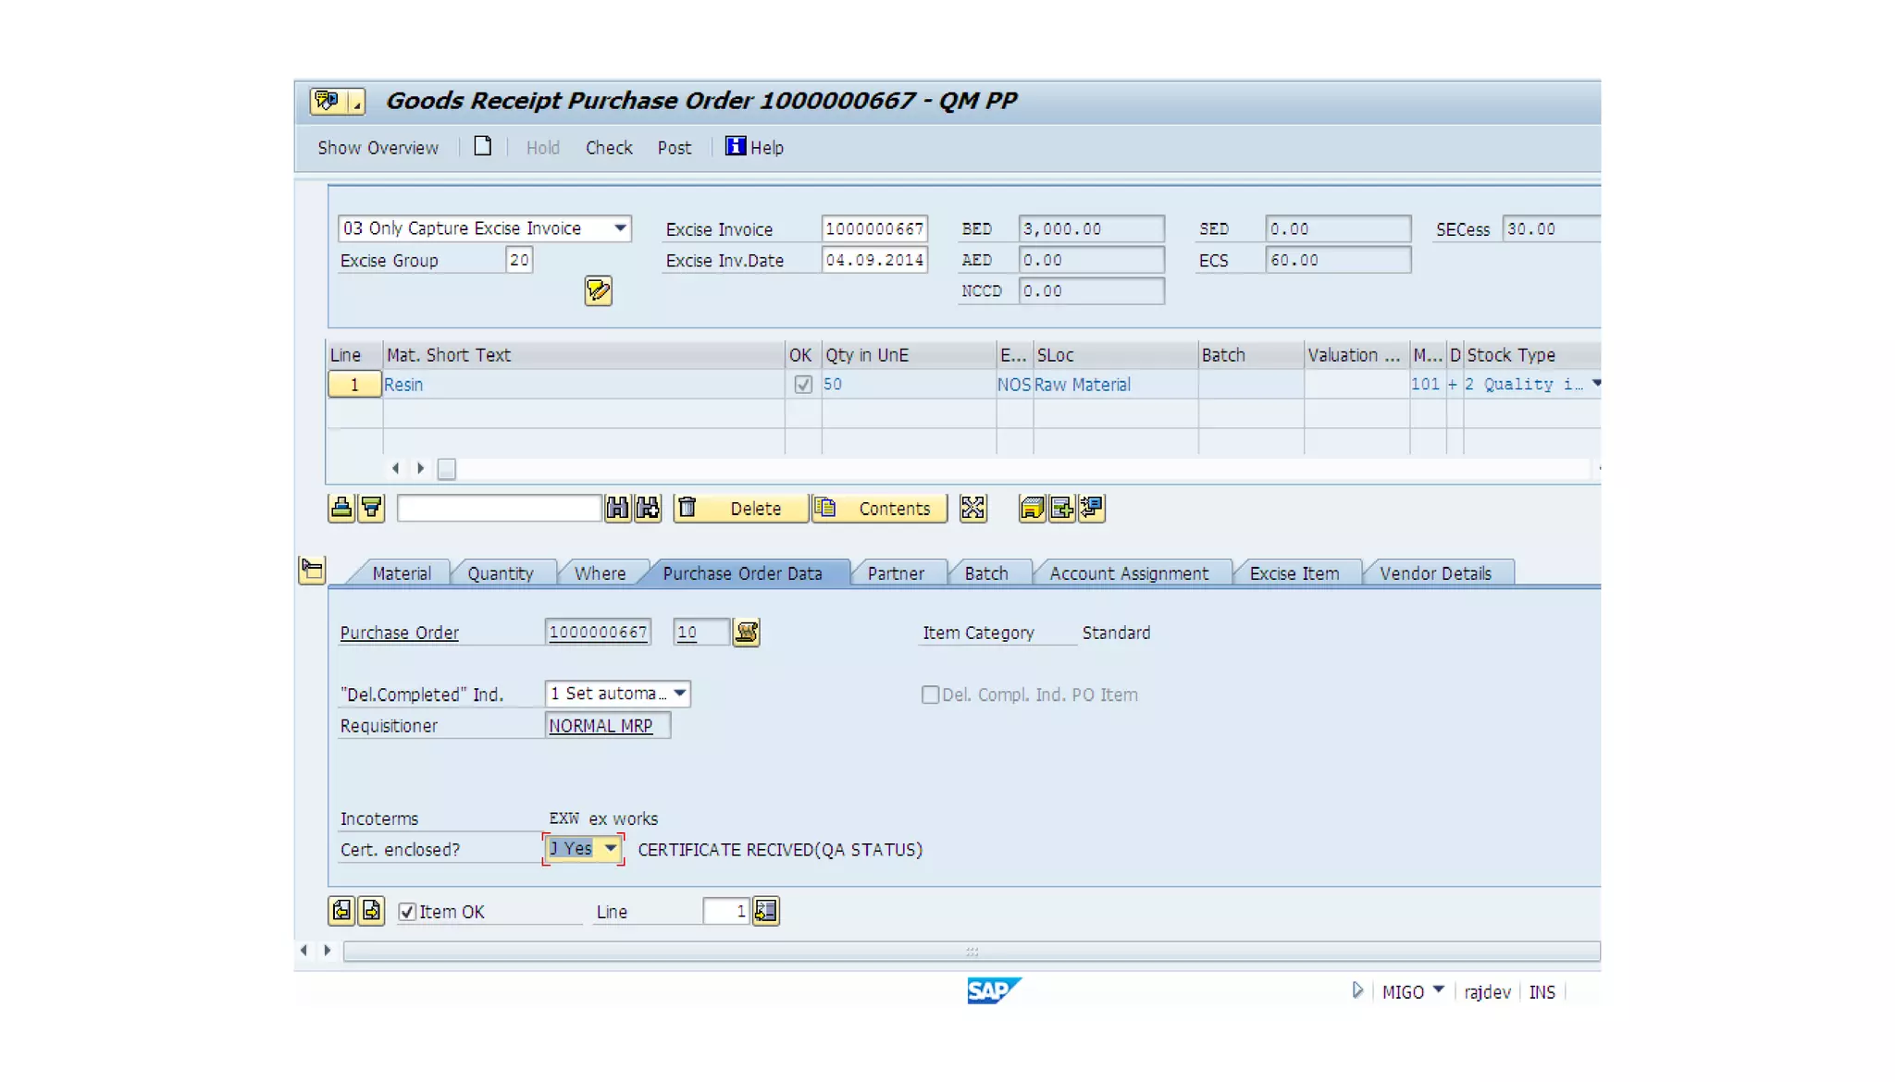Click the Help info icon
This screenshot has width=1895, height=1082.
pos(735,147)
